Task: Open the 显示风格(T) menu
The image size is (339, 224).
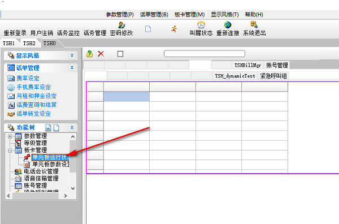Action: click(x=225, y=15)
